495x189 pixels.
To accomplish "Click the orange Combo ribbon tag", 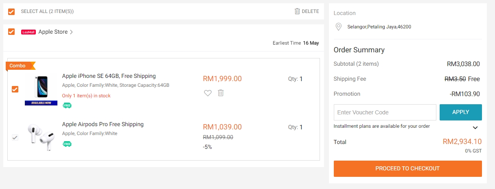I will 20,66.
